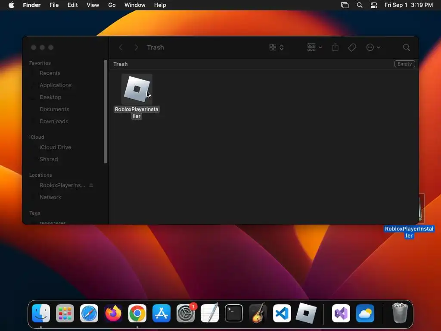Open iCloud Drive in sidebar
Image resolution: width=441 pixels, height=331 pixels.
(55, 147)
